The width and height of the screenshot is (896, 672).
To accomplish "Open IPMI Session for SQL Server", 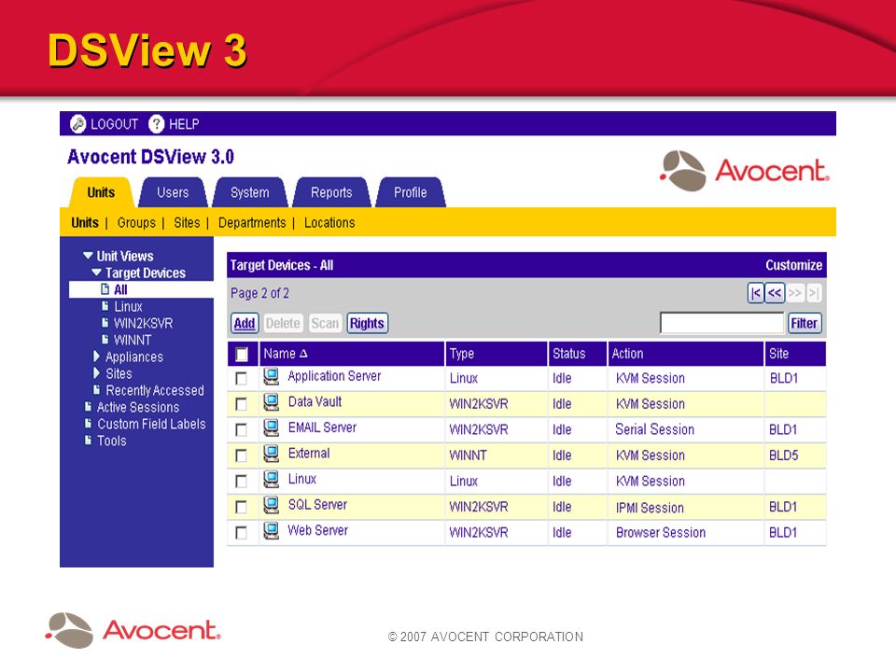I will 650,508.
